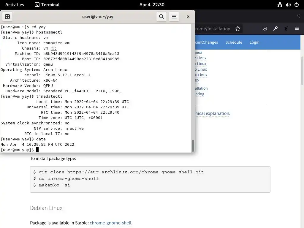
Task: Open the power icon in top bar
Action: coord(297,5)
